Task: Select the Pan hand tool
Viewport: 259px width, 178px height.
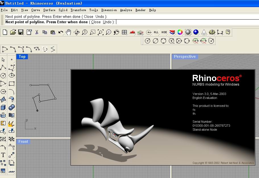Action: click(69, 32)
